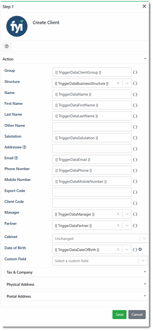Screen dimensions: 153x331
Task: Close the Step 1 dialog
Action: [x=144, y=6]
